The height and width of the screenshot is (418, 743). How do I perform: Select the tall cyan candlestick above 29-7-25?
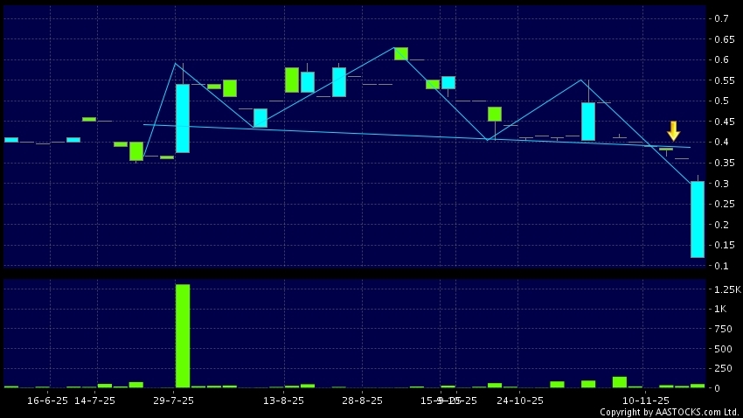(x=183, y=118)
